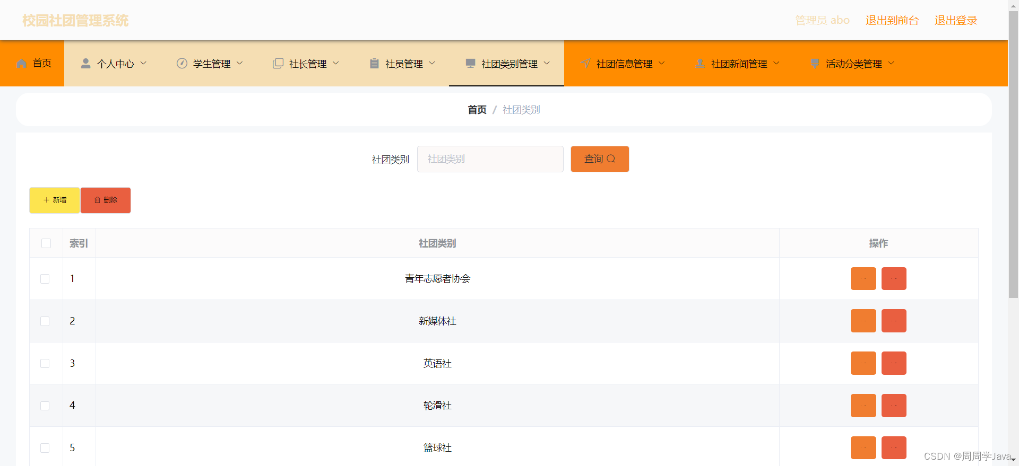1019x466 pixels.
Task: Click orange action button for 英语社
Action: [x=863, y=363]
